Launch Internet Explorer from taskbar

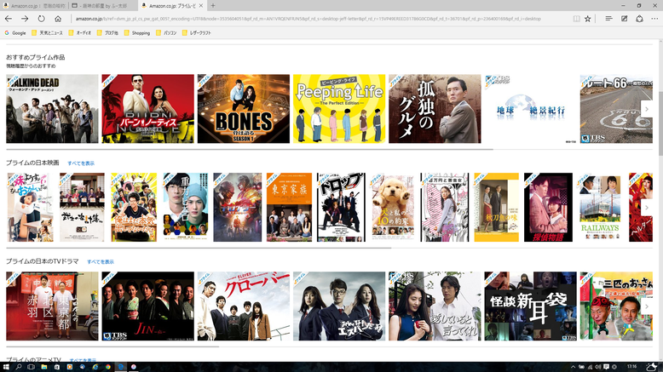95,367
